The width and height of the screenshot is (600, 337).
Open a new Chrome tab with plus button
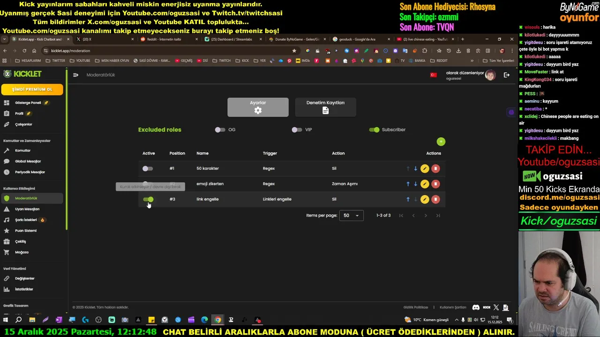coord(463,39)
